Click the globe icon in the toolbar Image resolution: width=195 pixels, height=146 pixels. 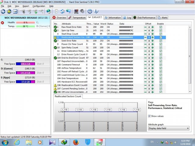[48, 11]
